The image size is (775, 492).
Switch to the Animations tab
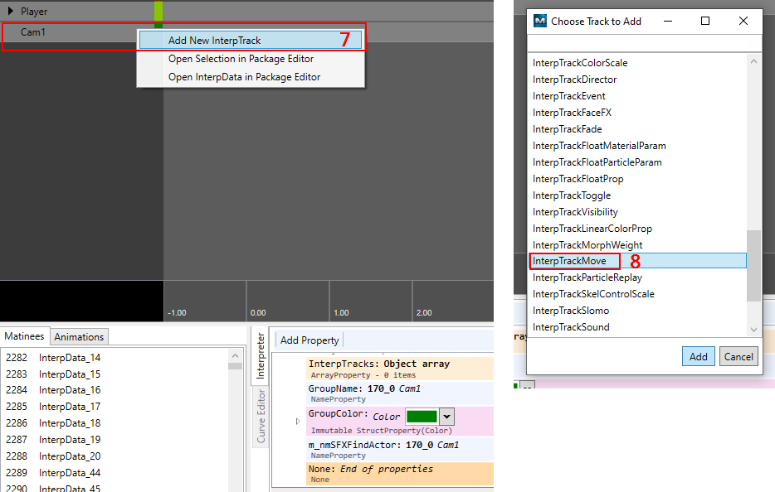point(79,337)
